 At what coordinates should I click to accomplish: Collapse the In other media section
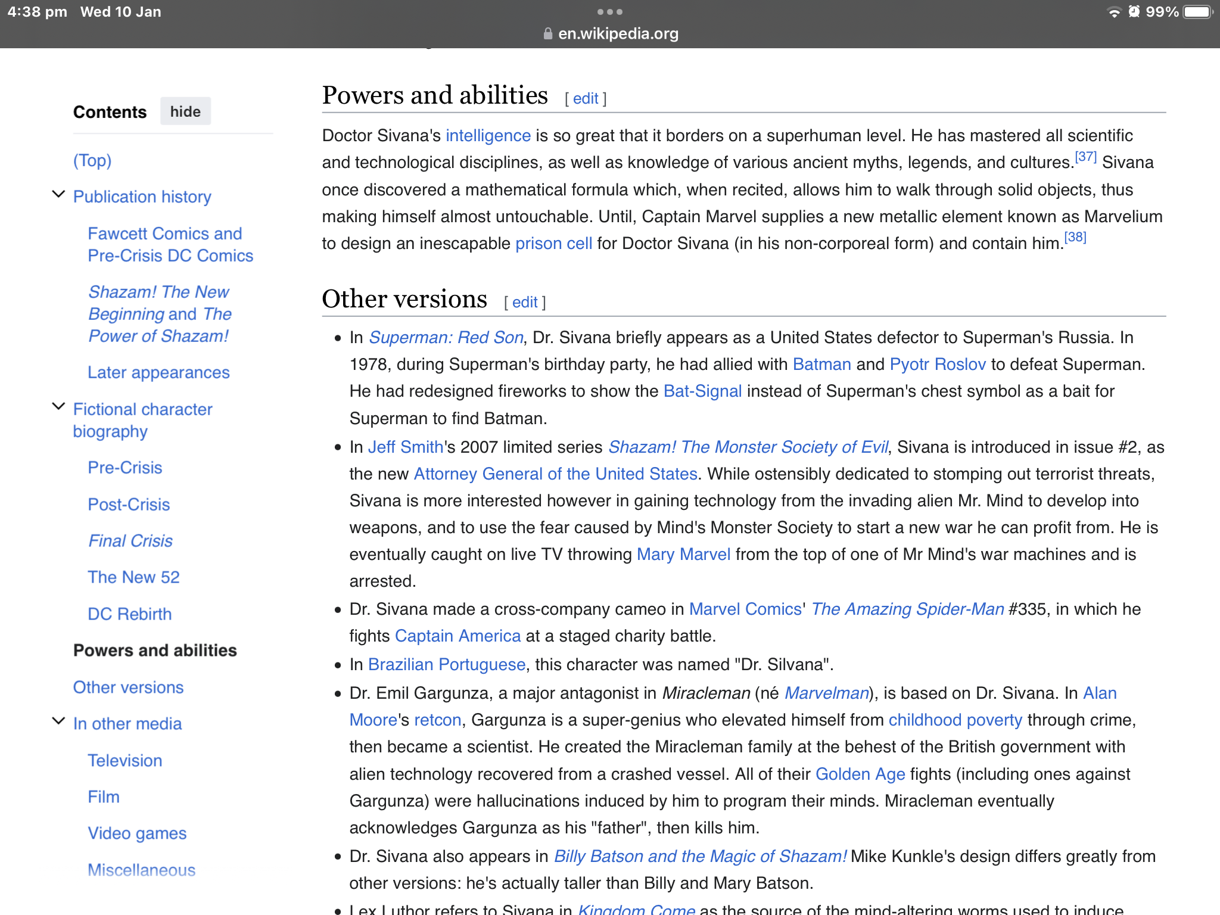[58, 721]
